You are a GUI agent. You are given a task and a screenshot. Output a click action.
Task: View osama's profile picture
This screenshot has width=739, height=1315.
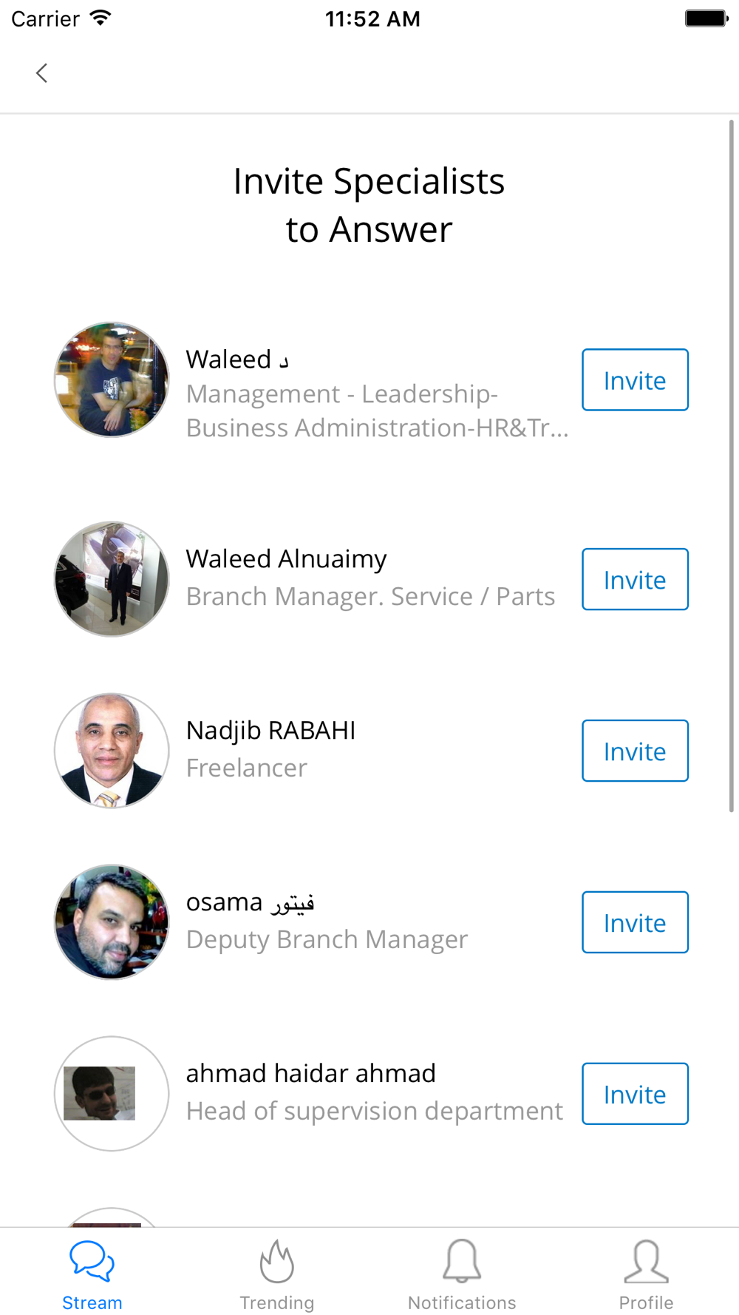coord(112,922)
